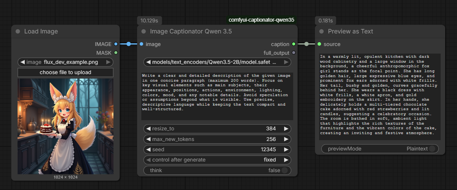Click the full_output output socket

point(294,53)
